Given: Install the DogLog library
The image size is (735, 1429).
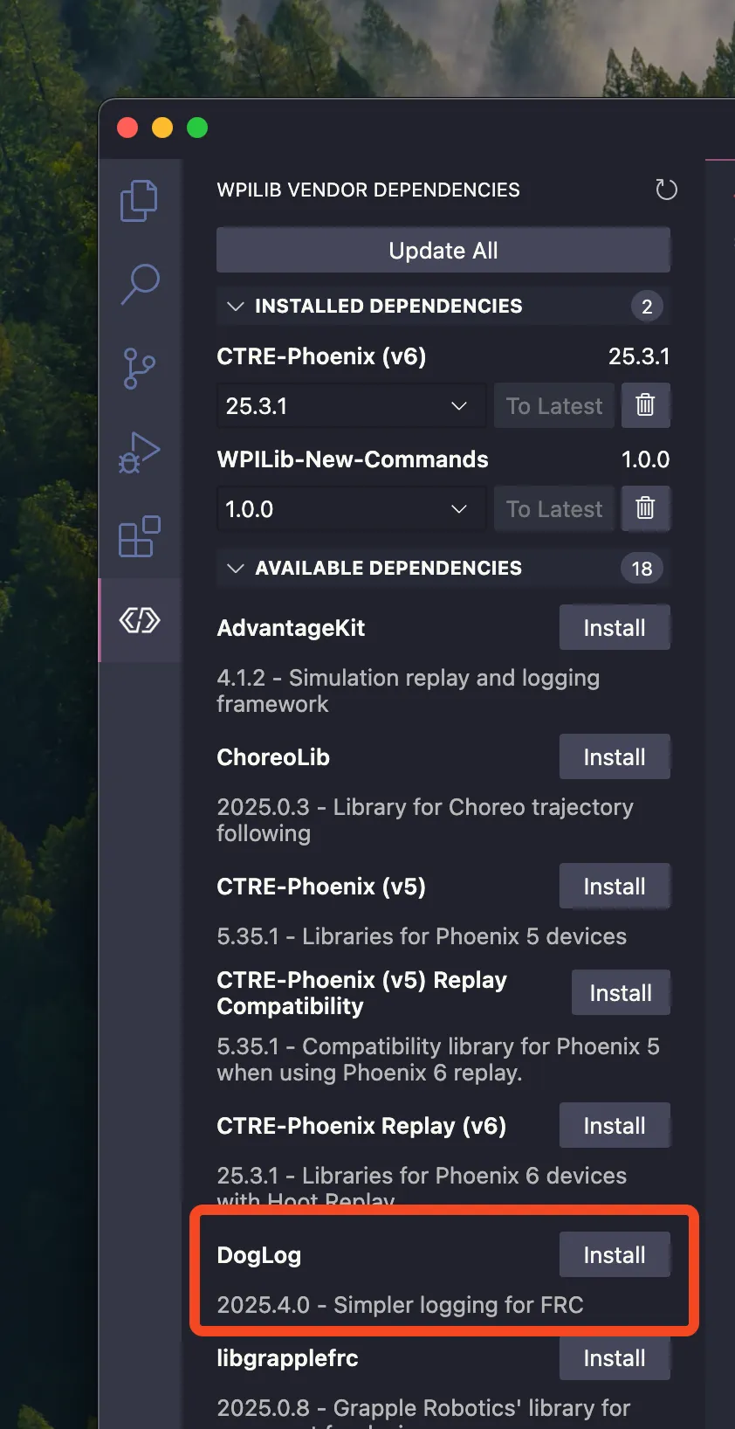Looking at the screenshot, I should point(615,1254).
